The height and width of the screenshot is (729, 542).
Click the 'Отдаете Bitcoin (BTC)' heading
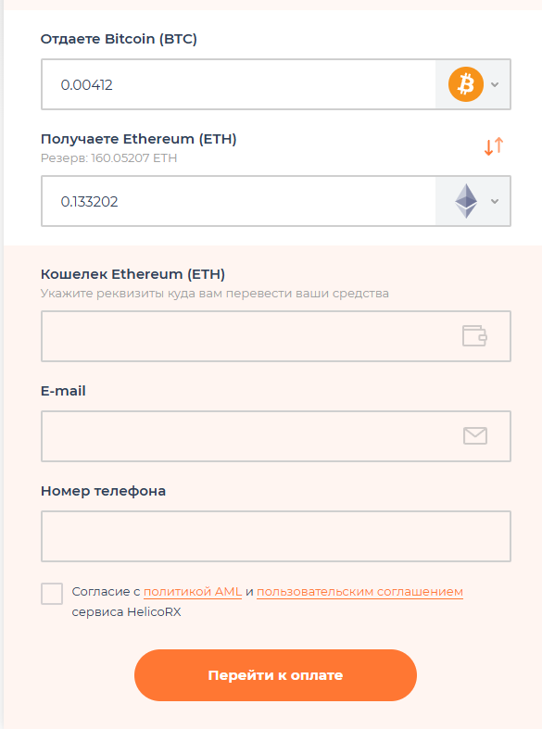(119, 39)
